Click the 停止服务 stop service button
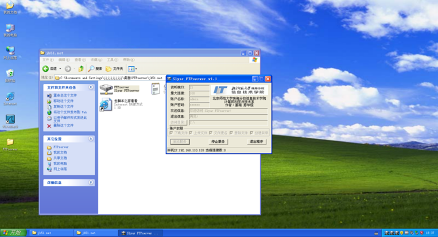Viewport: 438px width, 237px height. 218,142
